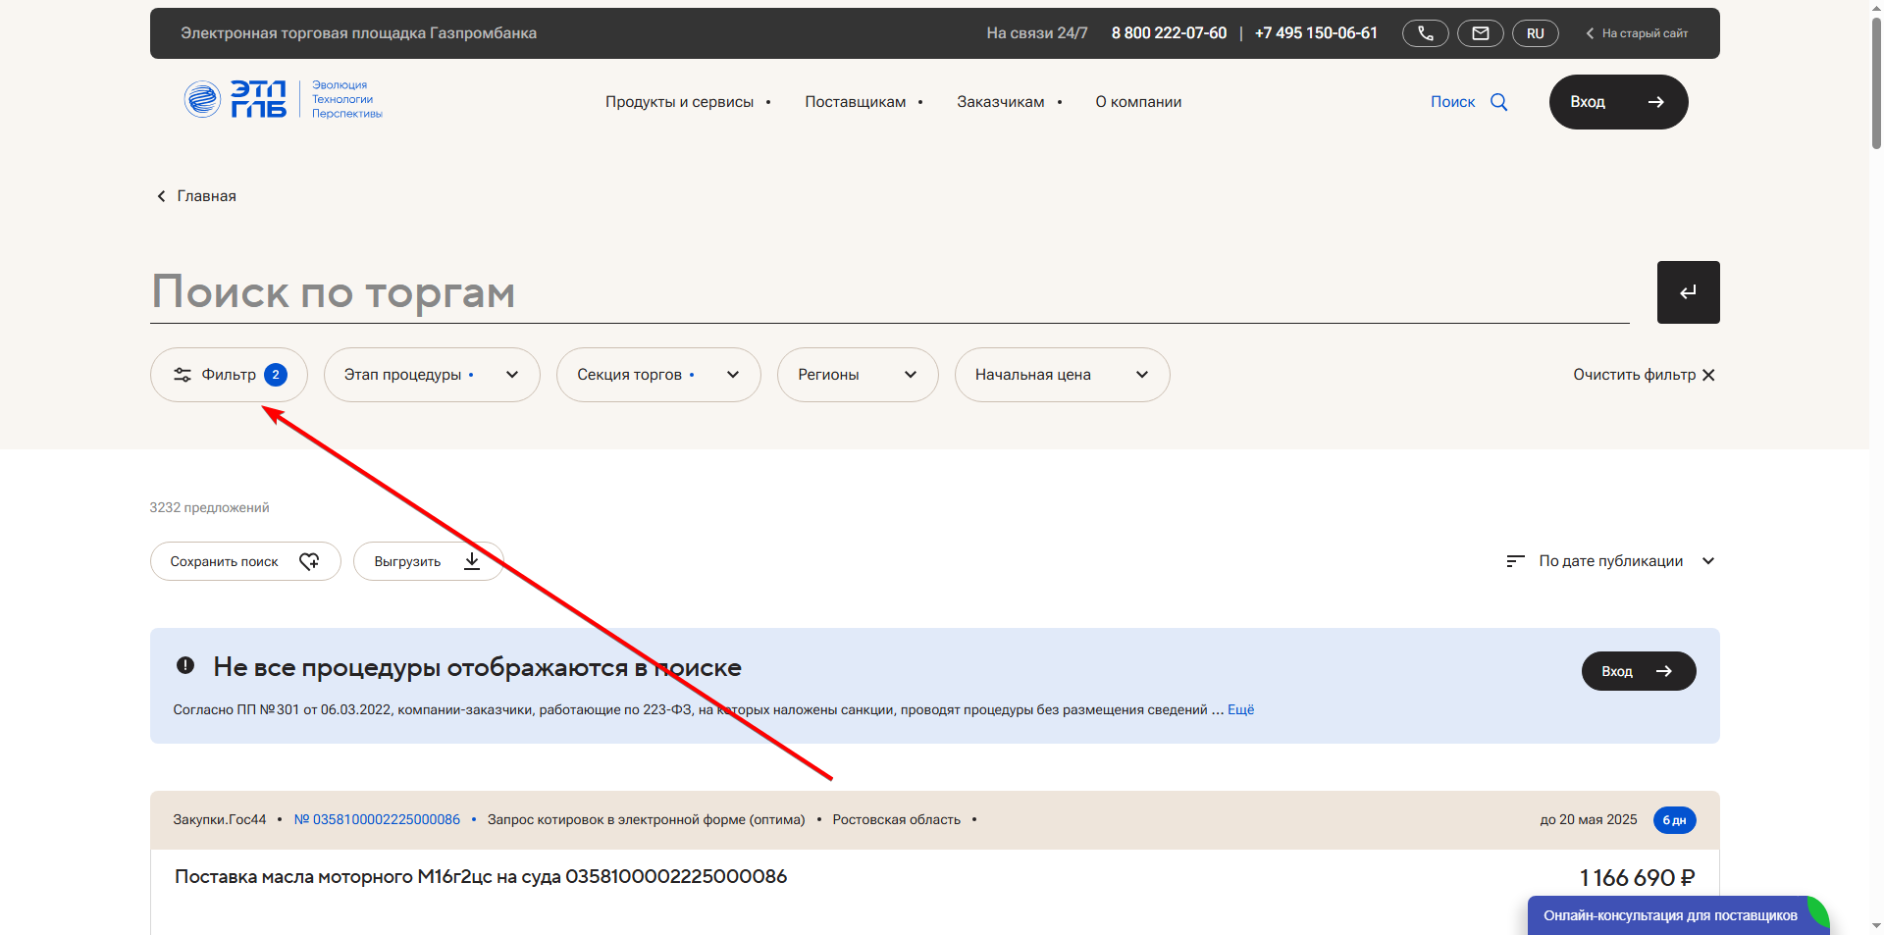This screenshot has height=935, width=1884.
Task: Expand 'Этап процедуры' dropdown
Action: pyautogui.click(x=432, y=375)
